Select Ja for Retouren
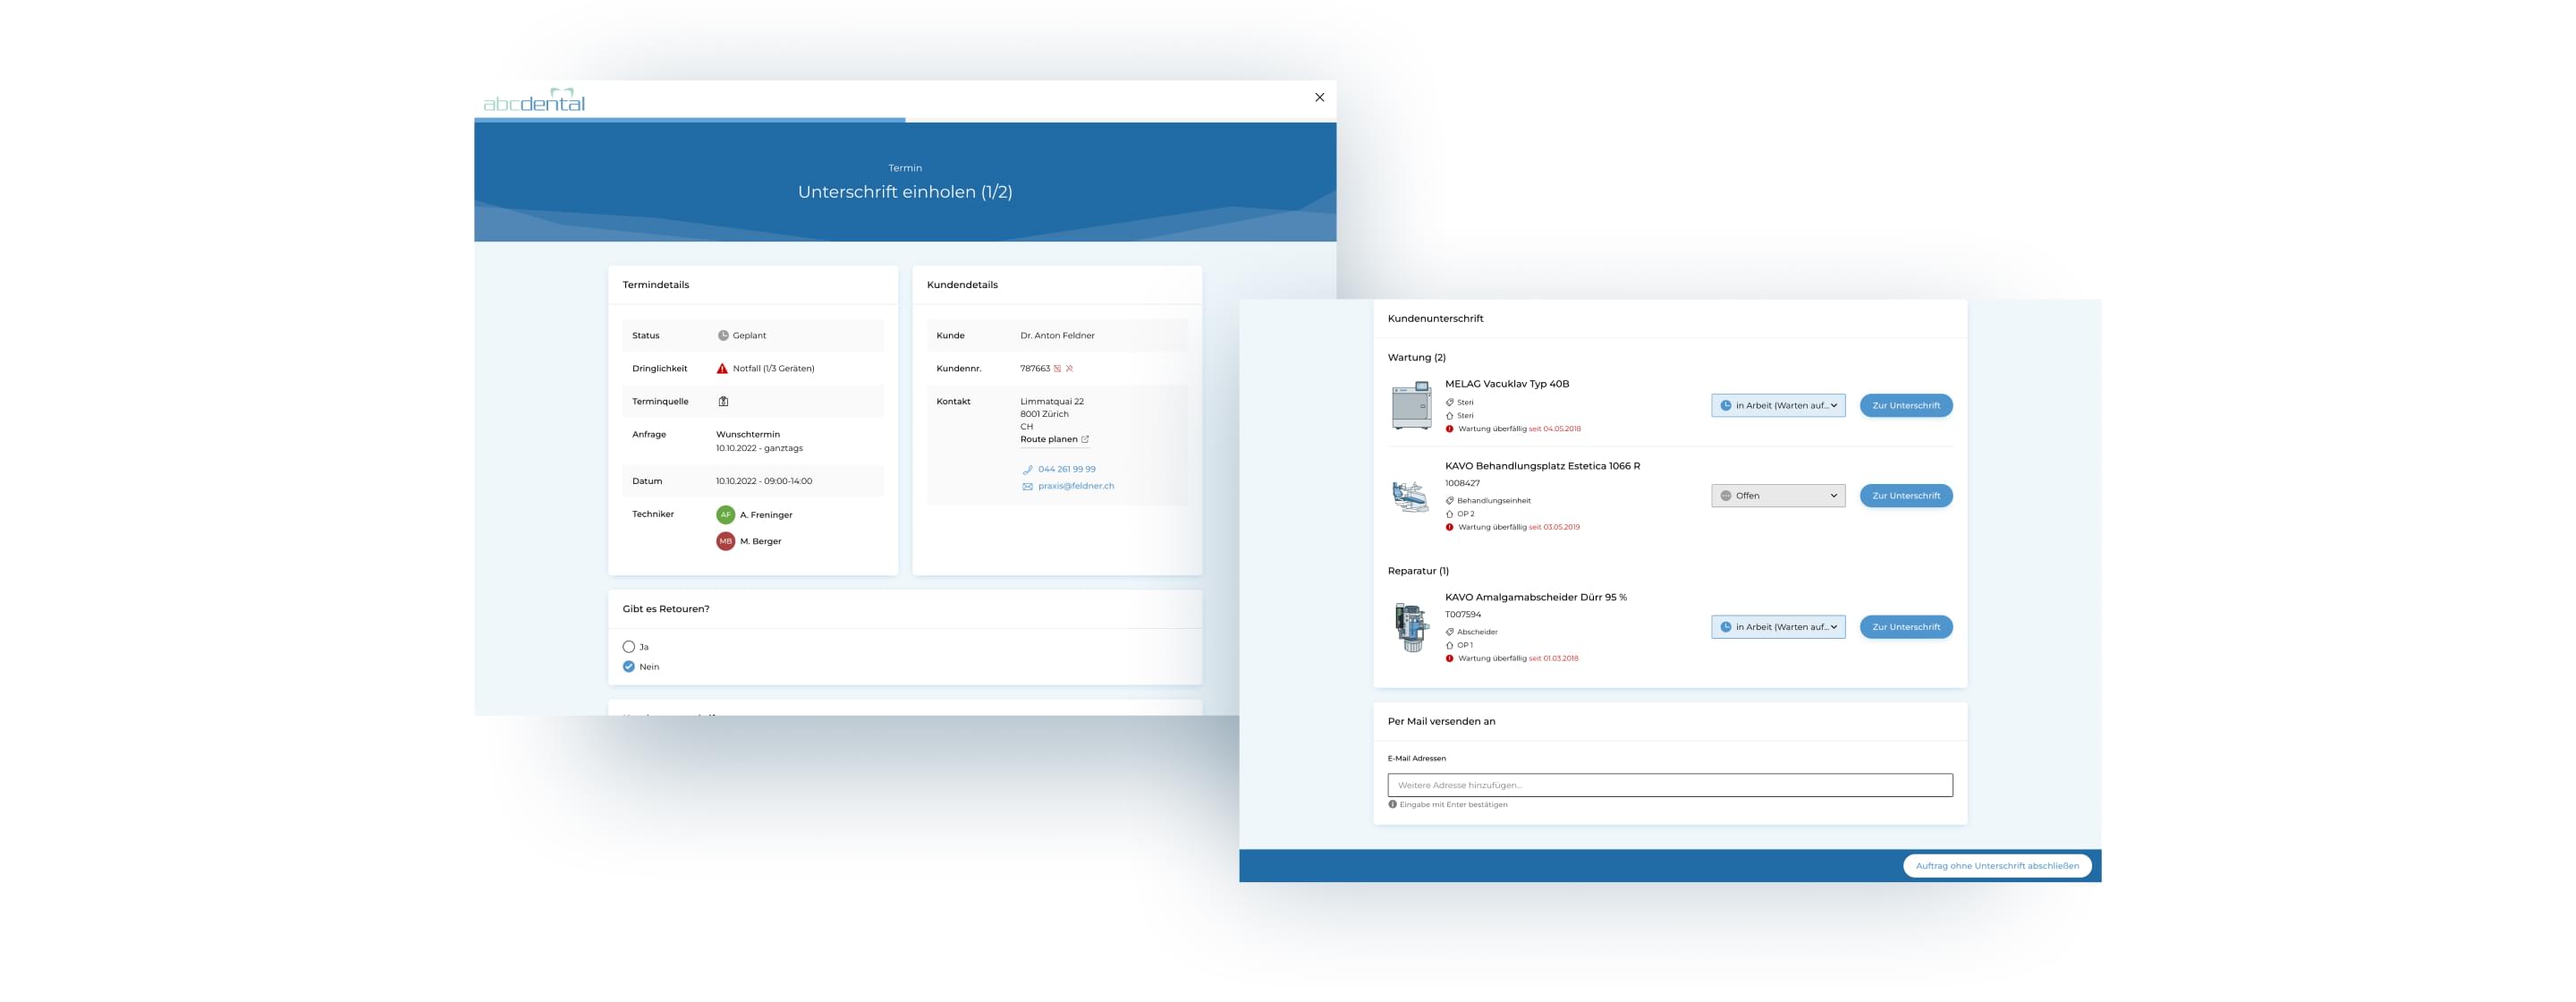 pos(629,647)
